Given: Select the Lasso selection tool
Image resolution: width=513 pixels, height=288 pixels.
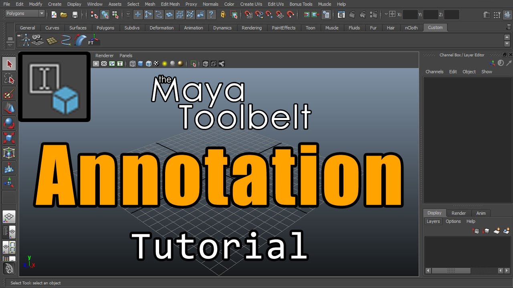Looking at the screenshot, I should coord(9,79).
